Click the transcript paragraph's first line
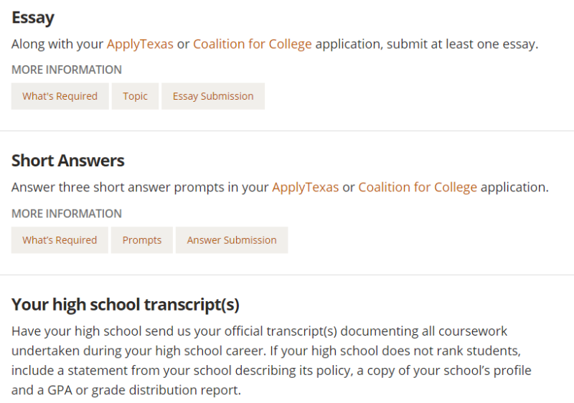This screenshot has width=574, height=403. click(258, 331)
